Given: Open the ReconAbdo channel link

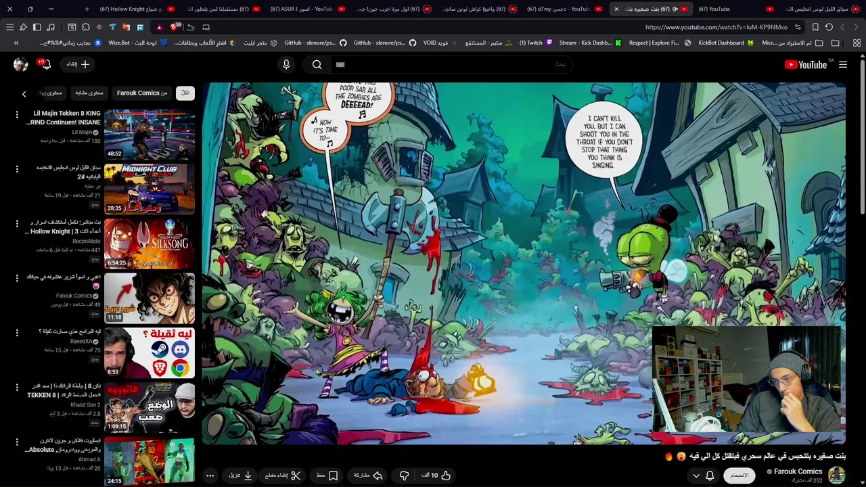Looking at the screenshot, I should coord(87,241).
